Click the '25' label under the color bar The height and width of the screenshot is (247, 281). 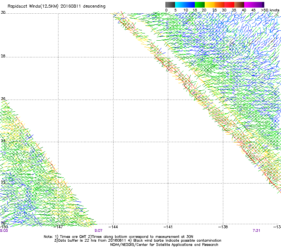tap(215, 10)
